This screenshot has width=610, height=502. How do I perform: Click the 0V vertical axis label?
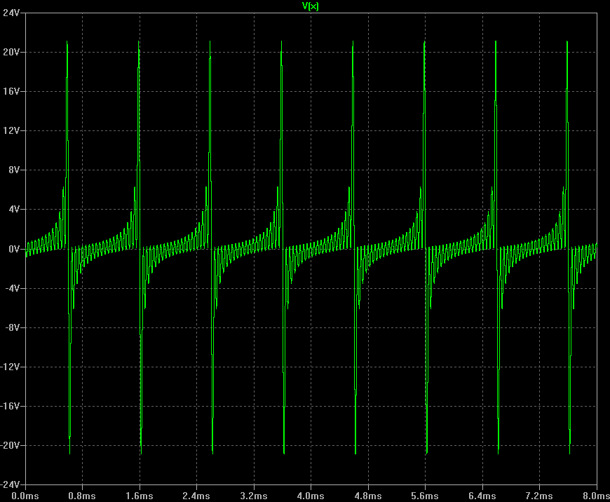(14, 249)
